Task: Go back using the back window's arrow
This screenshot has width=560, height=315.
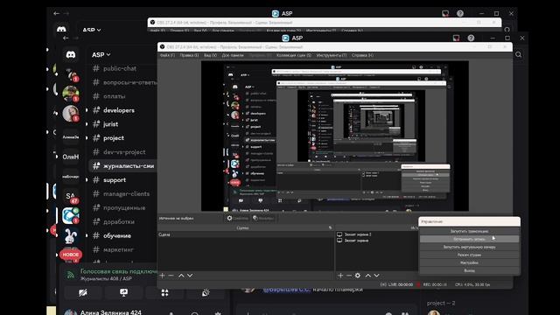Action: pos(56,14)
